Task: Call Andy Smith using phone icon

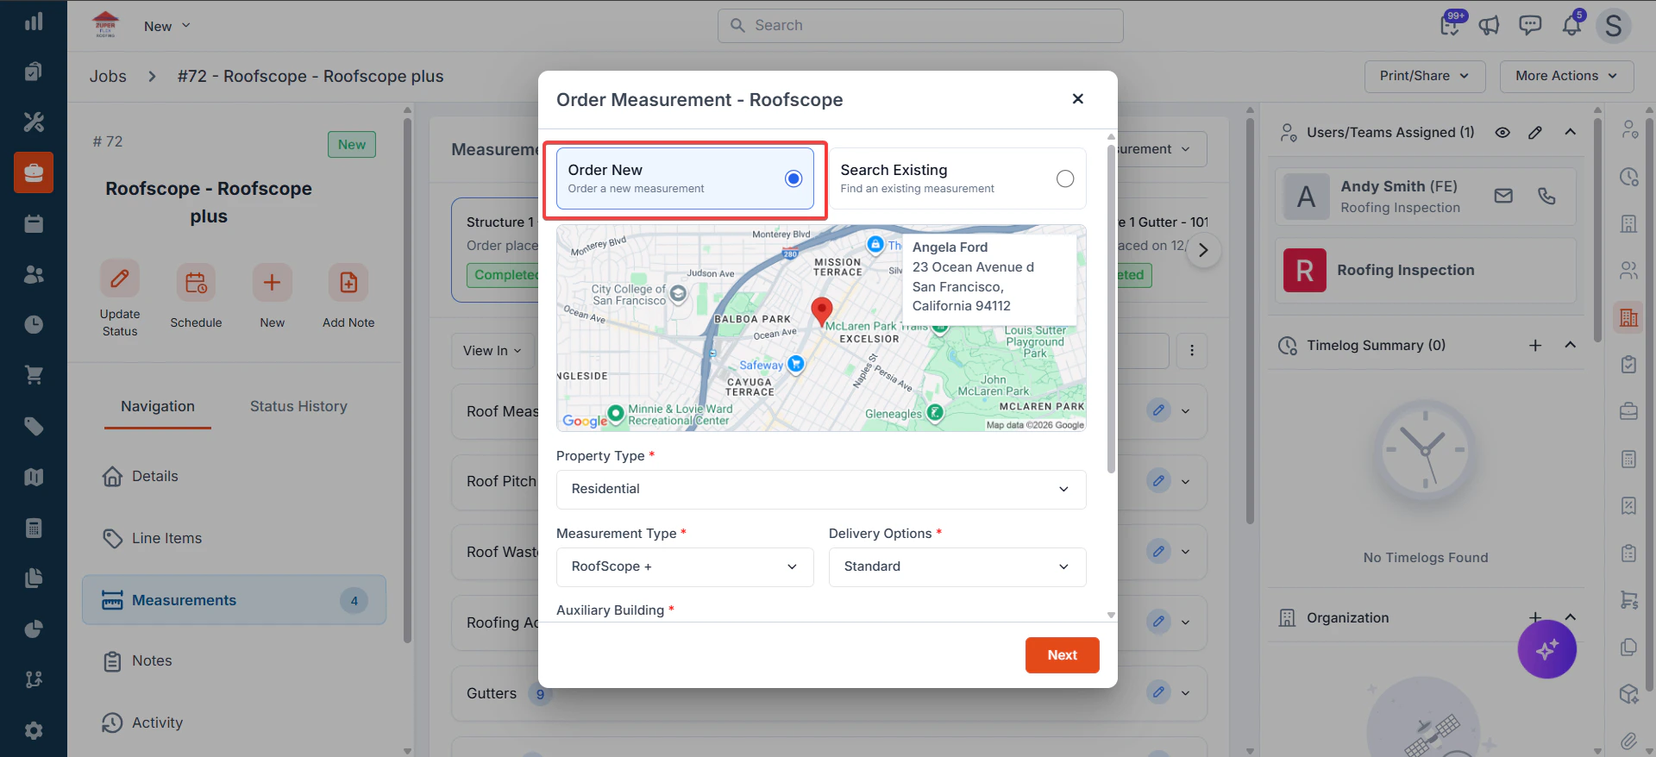Action: pyautogui.click(x=1546, y=196)
